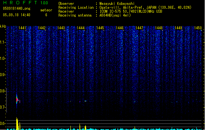Click the antenna value A504HB(yagi 4el)
This screenshot has height=130, width=205.
(x=115, y=15)
